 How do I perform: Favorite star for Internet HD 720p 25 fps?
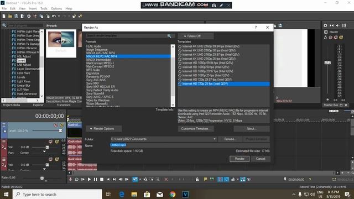[x=180, y=84]
